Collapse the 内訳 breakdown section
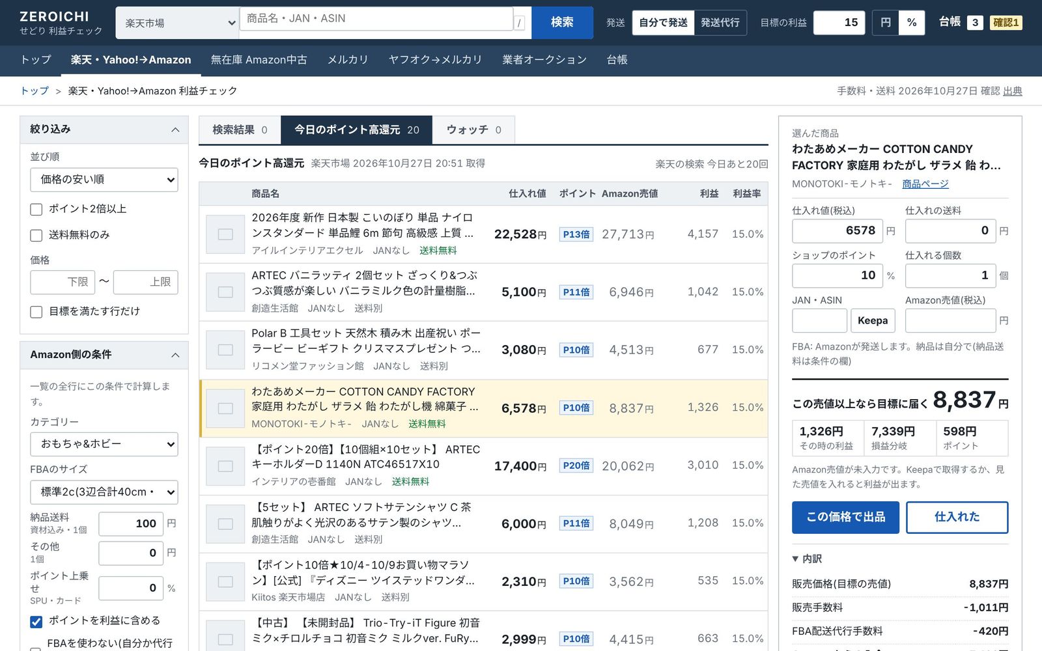Viewport: 1042px width, 651px height. point(807,559)
